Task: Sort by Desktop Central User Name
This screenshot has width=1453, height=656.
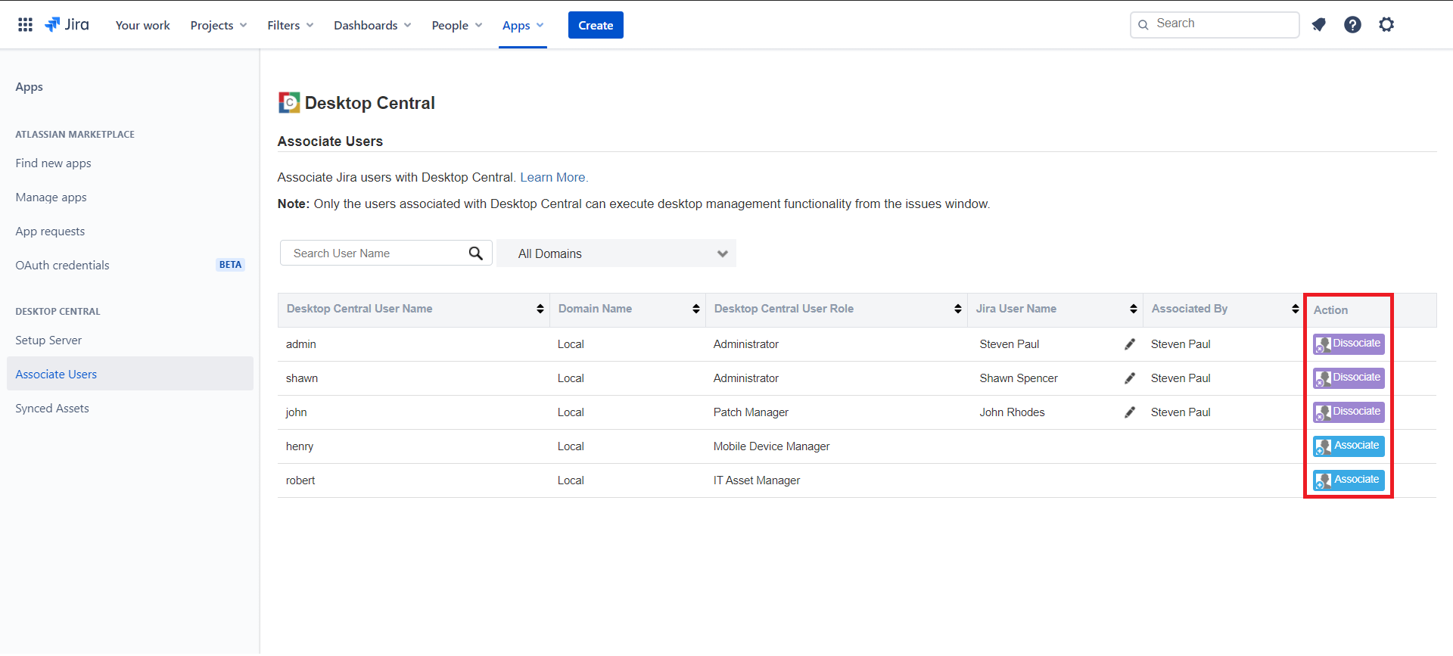Action: (x=540, y=309)
